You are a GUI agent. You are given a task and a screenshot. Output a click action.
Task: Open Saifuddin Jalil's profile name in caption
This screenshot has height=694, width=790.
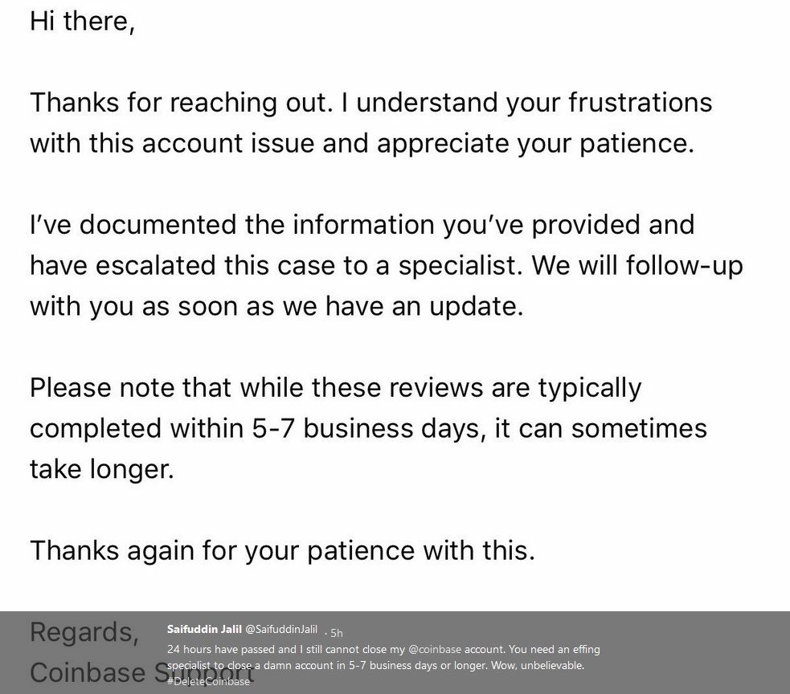click(204, 629)
